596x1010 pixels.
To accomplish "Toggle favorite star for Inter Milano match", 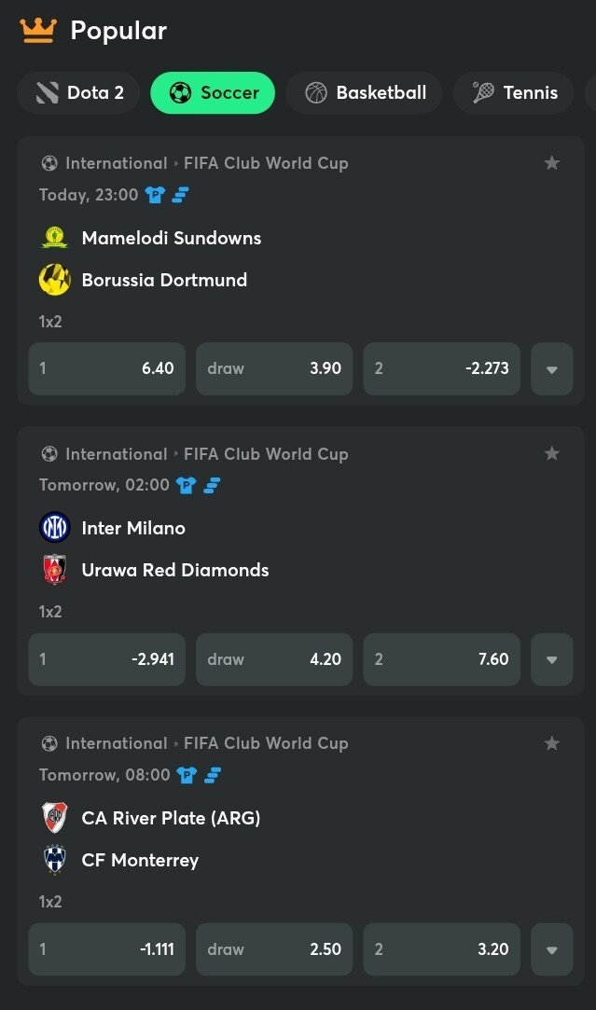I will 551,453.
